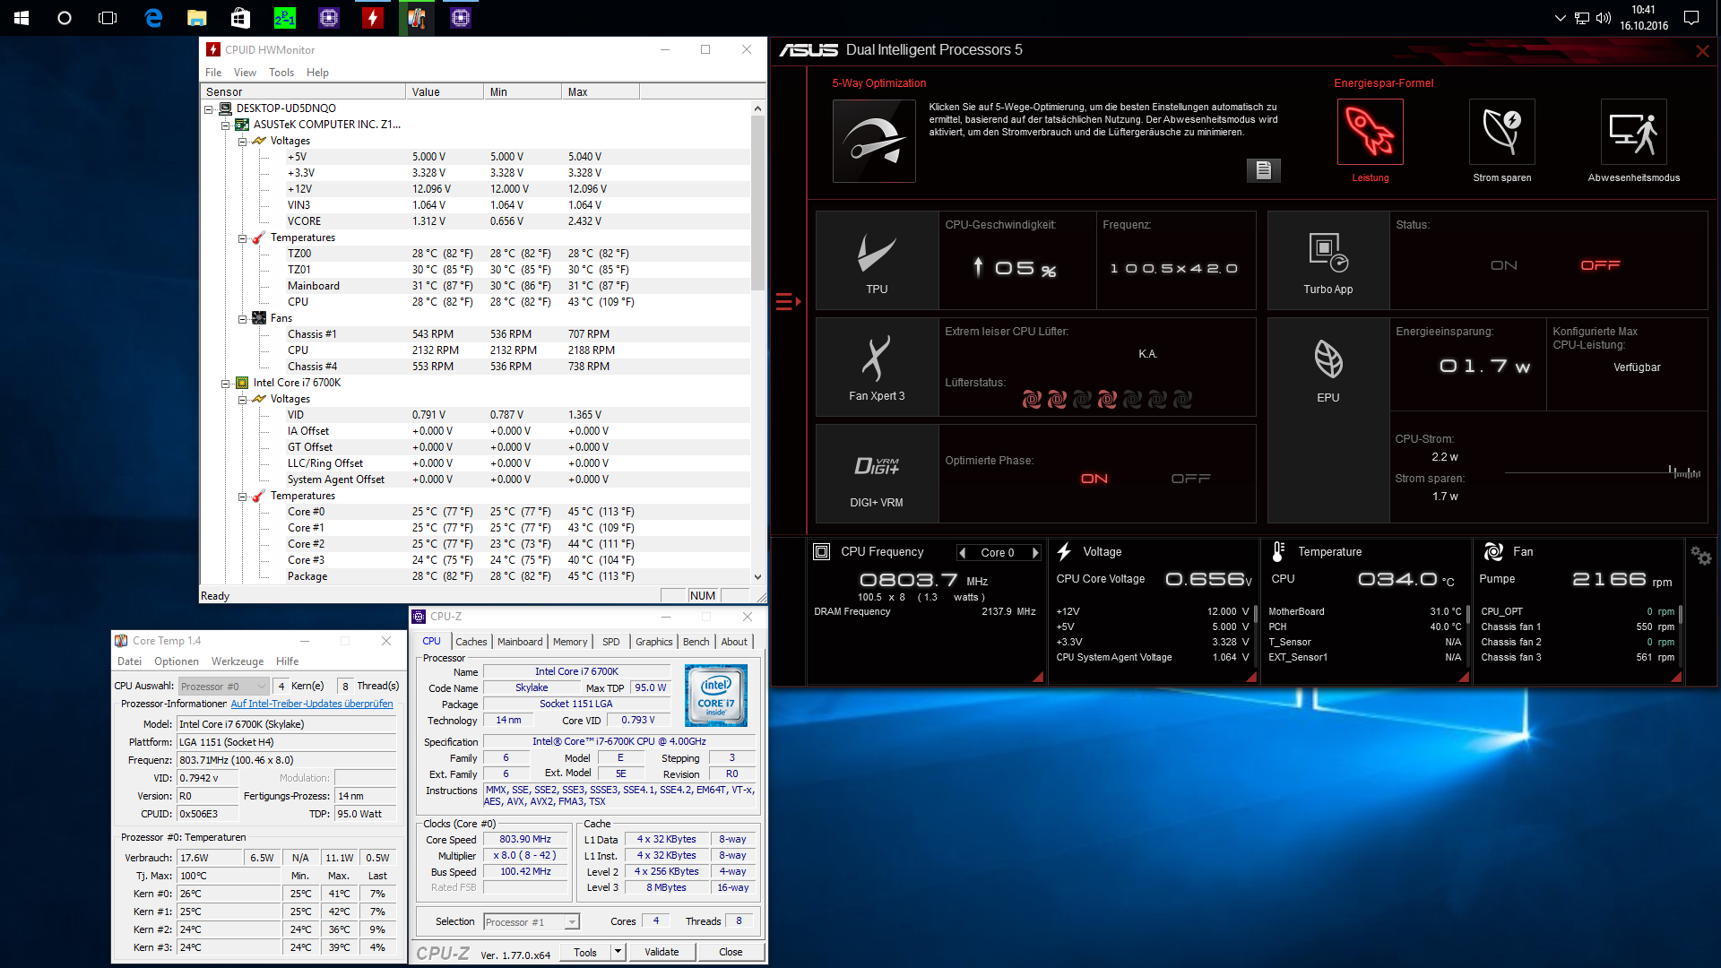1721x968 pixels.
Task: Open Intel-Treiber-Updates überprüfen link
Action: [x=312, y=704]
